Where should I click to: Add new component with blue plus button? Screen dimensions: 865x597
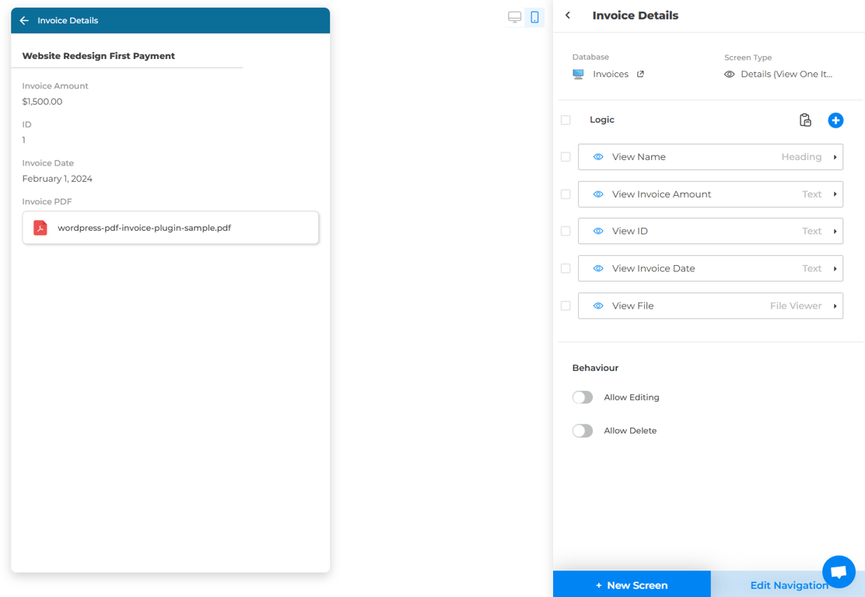point(835,120)
